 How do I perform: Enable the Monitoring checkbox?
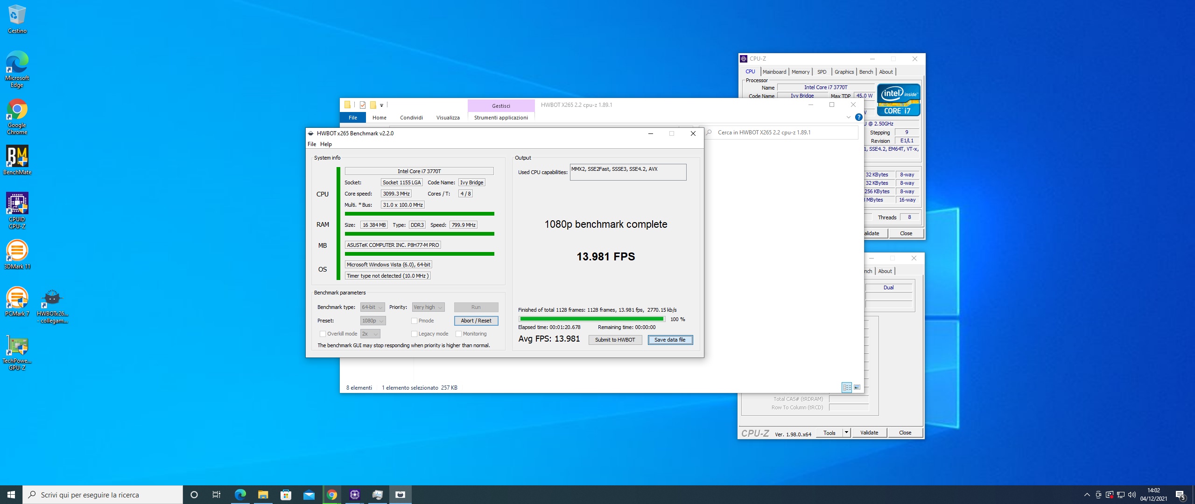click(458, 334)
